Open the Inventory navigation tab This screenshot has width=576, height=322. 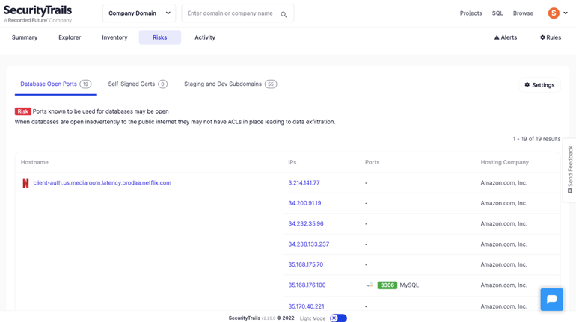click(114, 37)
